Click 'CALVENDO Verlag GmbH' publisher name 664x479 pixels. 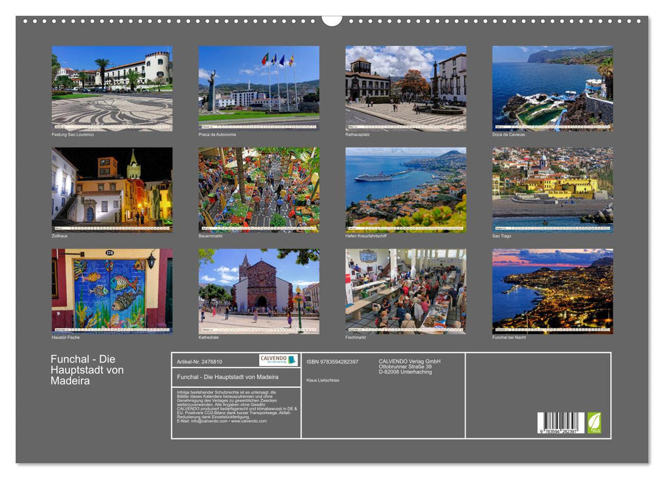(410, 361)
